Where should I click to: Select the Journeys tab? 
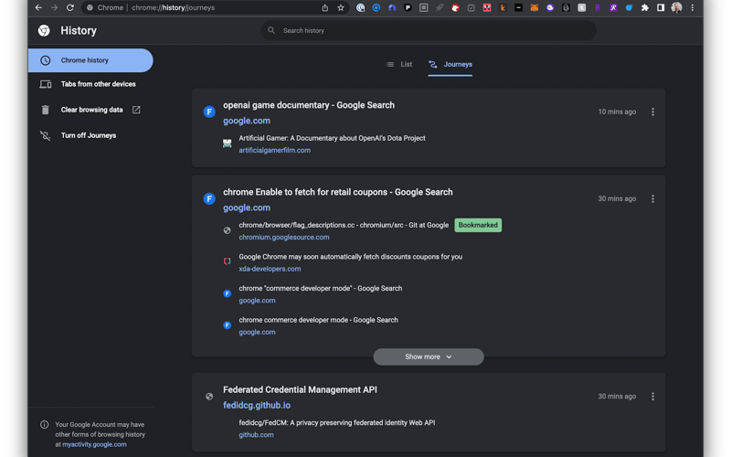tap(450, 64)
